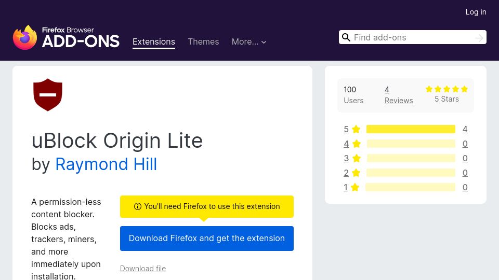This screenshot has height=280, width=499.
Task: Show five-star reviews via number 5
Action: 346,129
